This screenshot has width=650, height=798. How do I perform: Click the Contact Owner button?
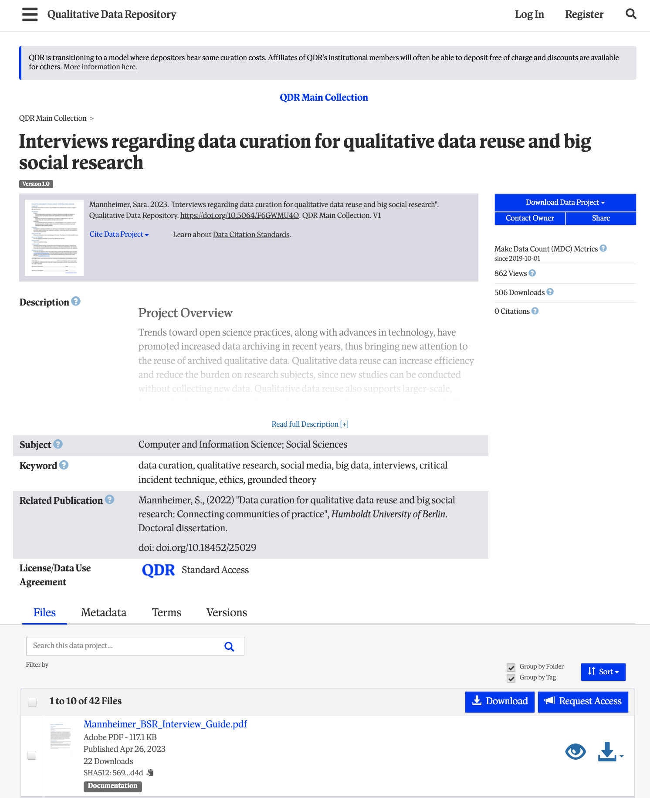pos(530,218)
